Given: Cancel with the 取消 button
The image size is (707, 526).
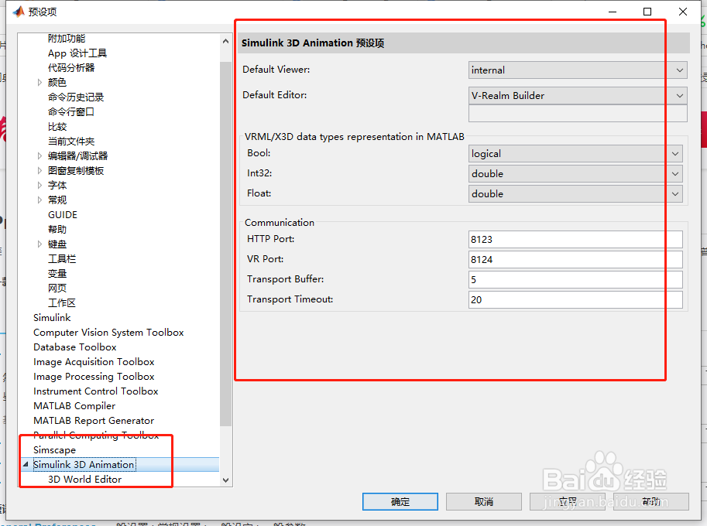Looking at the screenshot, I should [x=484, y=502].
